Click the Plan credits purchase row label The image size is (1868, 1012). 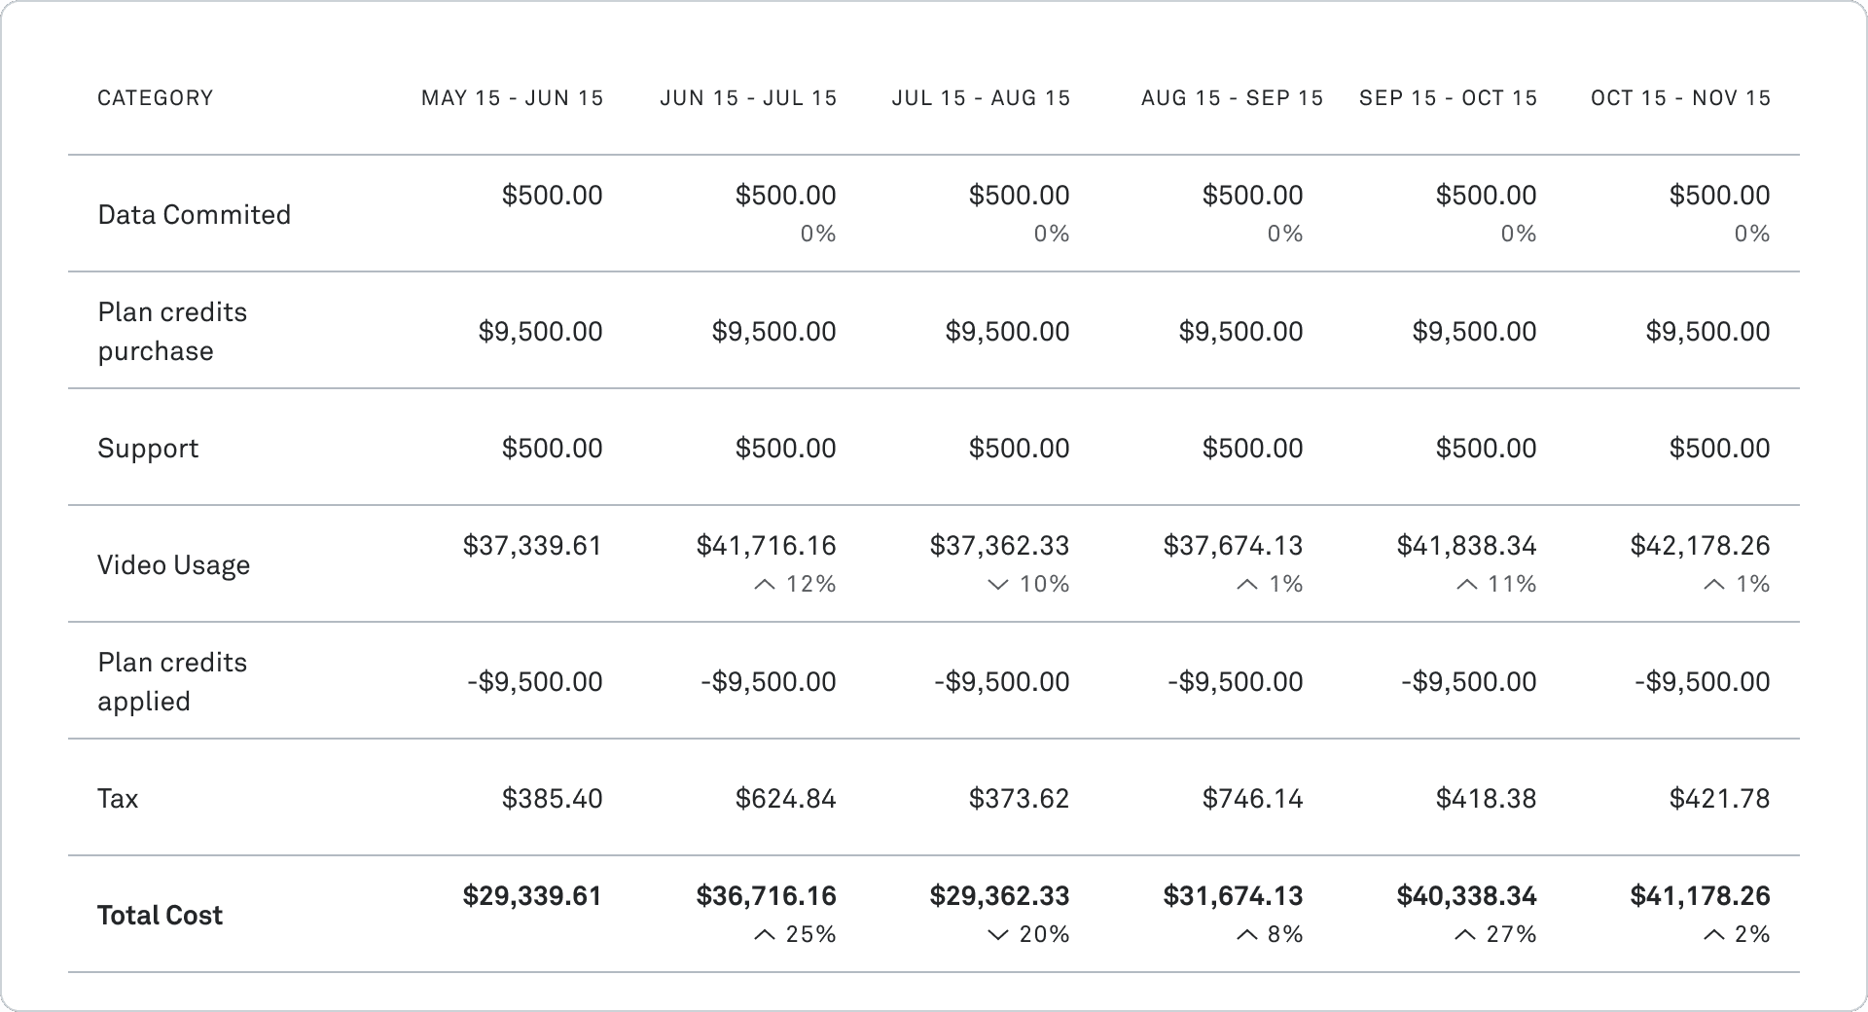pyautogui.click(x=172, y=332)
